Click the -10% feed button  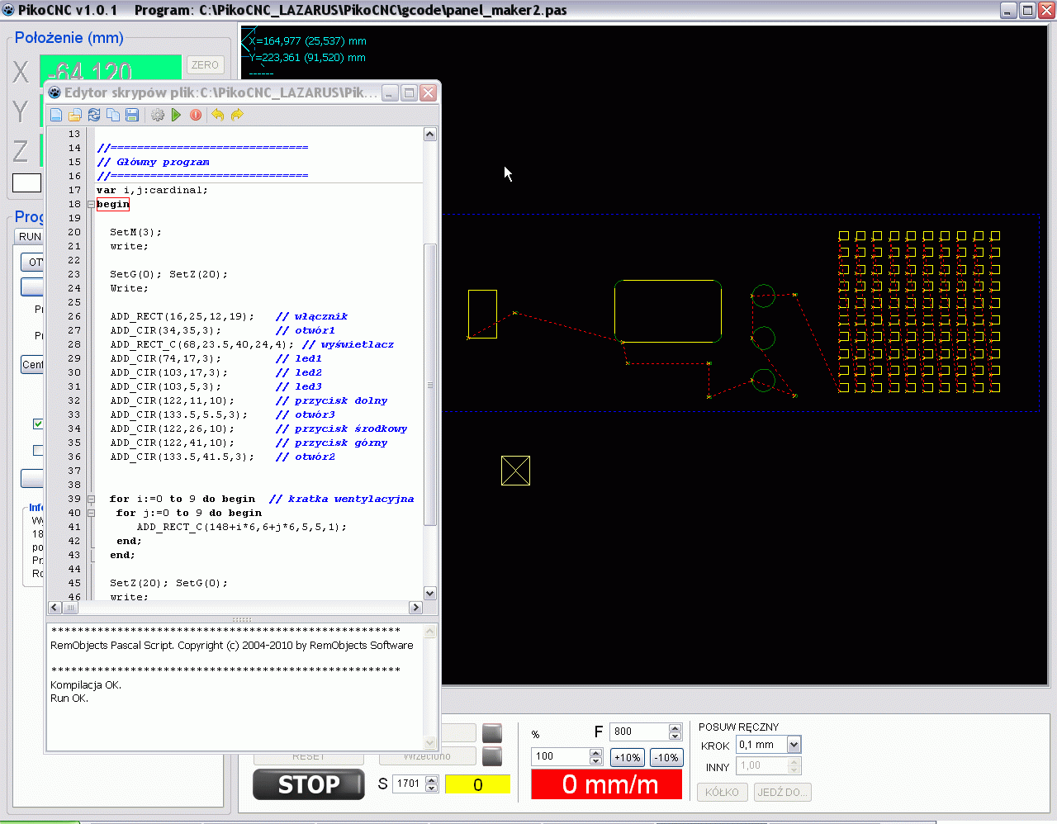pyautogui.click(x=666, y=757)
